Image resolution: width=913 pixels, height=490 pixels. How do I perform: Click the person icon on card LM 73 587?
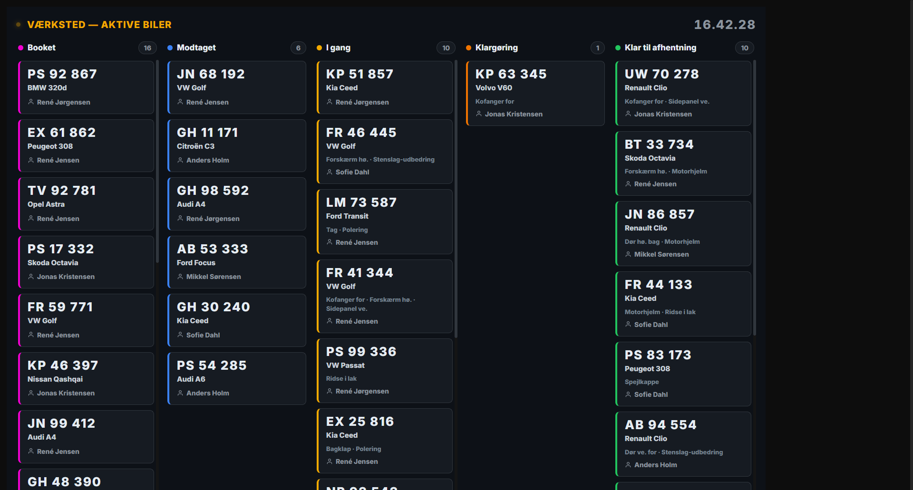coord(330,242)
